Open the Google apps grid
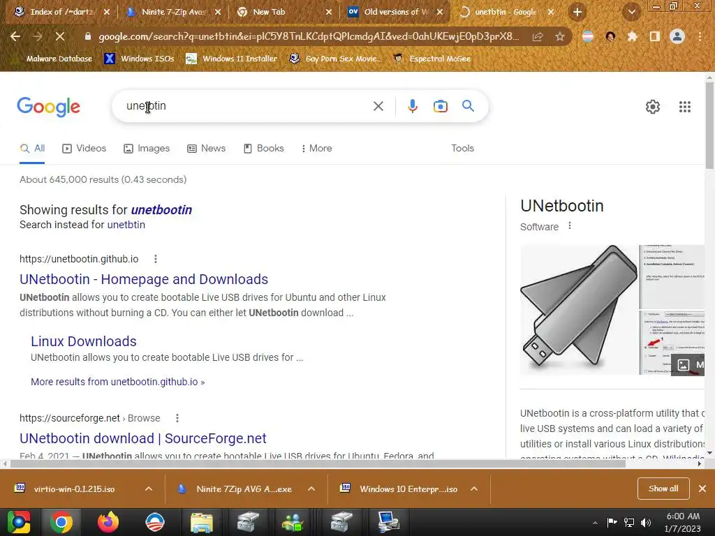This screenshot has width=715, height=536. (684, 107)
